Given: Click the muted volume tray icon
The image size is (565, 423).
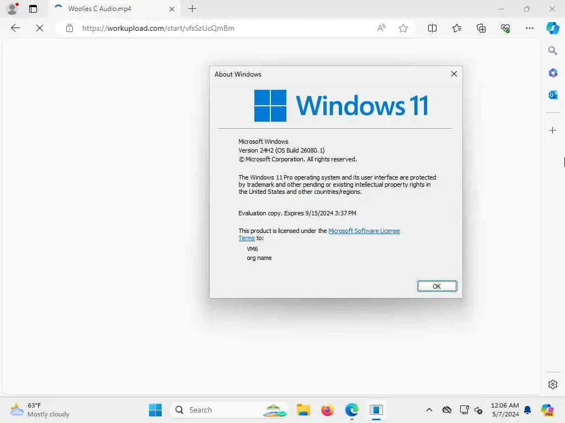Looking at the screenshot, I should 478,410.
